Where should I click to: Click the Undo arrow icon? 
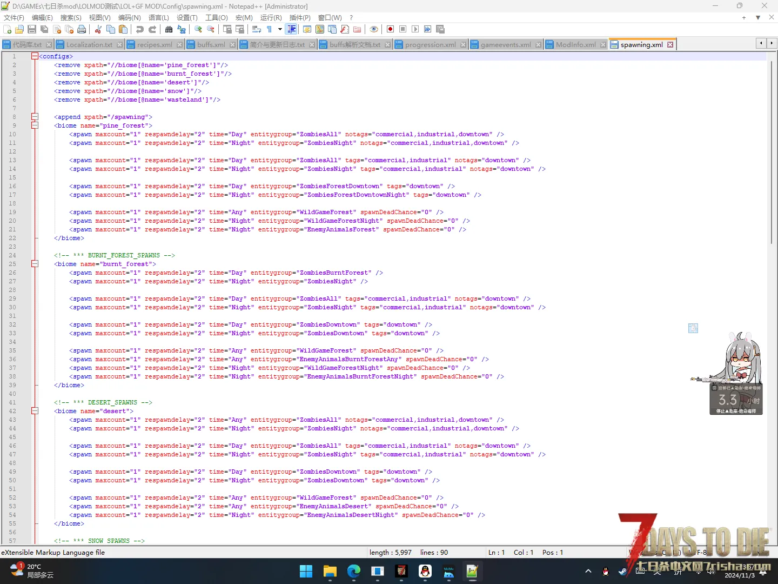140,29
